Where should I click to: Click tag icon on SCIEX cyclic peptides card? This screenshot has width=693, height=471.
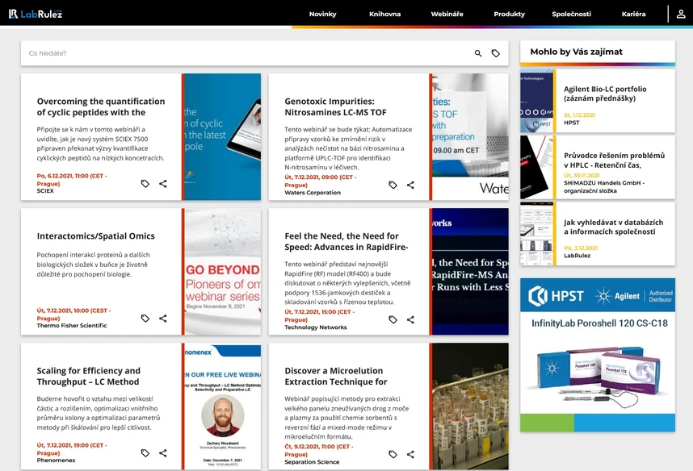point(145,184)
